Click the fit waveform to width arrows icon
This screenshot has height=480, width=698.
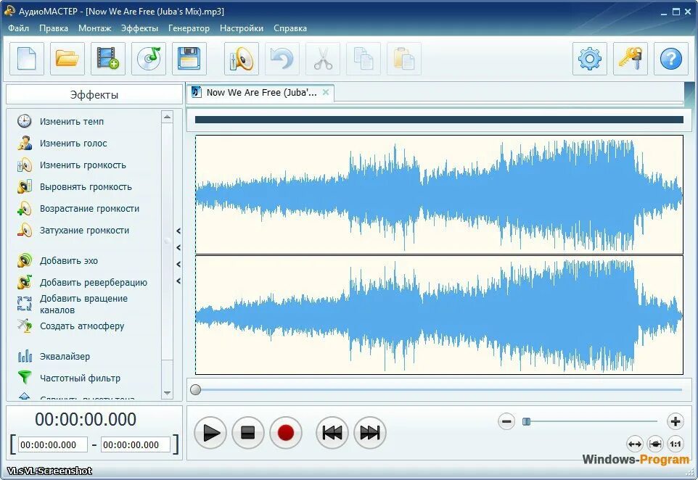pyautogui.click(x=634, y=444)
